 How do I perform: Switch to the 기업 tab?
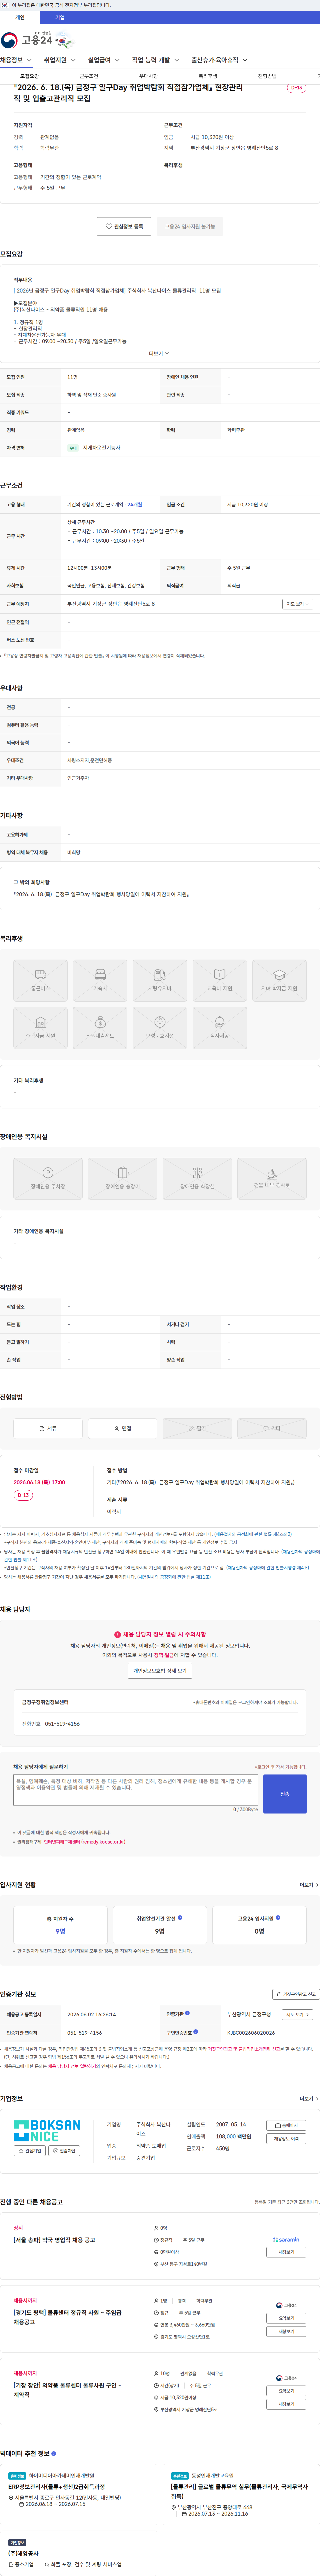point(60,17)
